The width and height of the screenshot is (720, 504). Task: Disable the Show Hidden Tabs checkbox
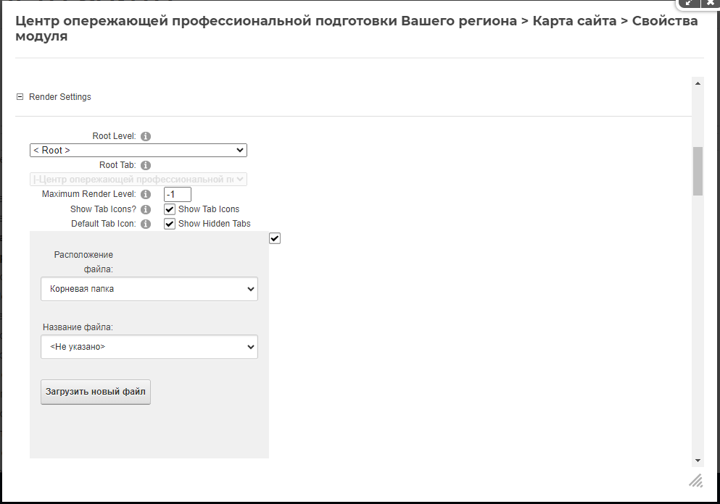click(x=170, y=224)
